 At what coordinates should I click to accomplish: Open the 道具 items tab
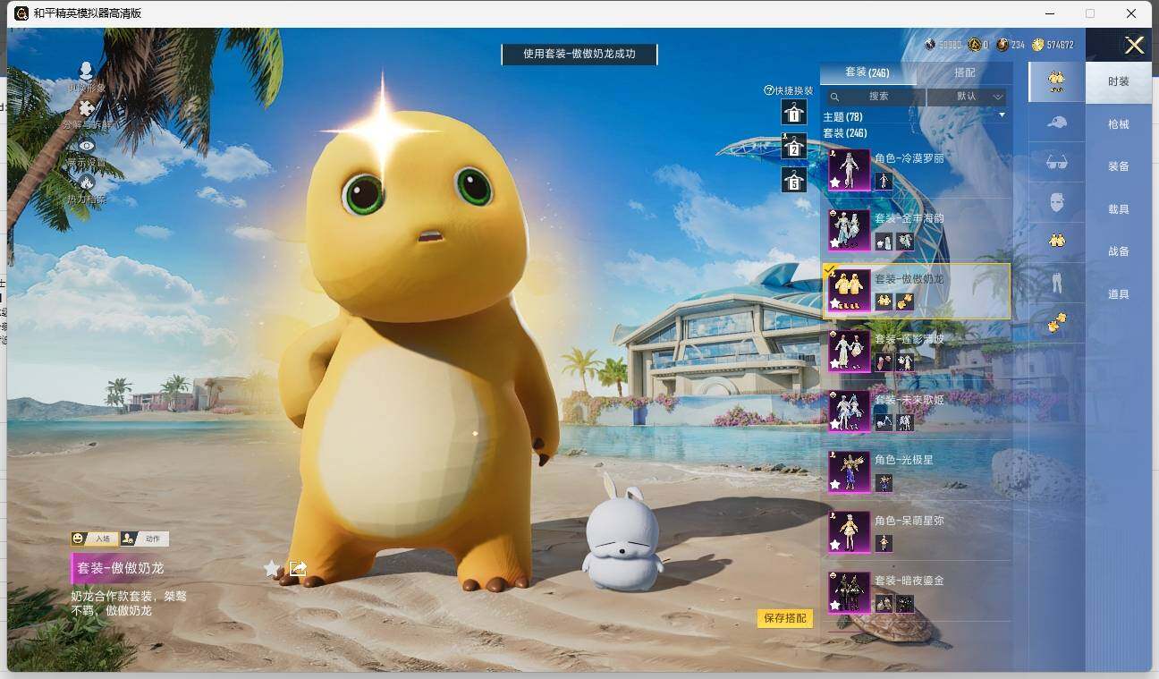coord(1119,294)
